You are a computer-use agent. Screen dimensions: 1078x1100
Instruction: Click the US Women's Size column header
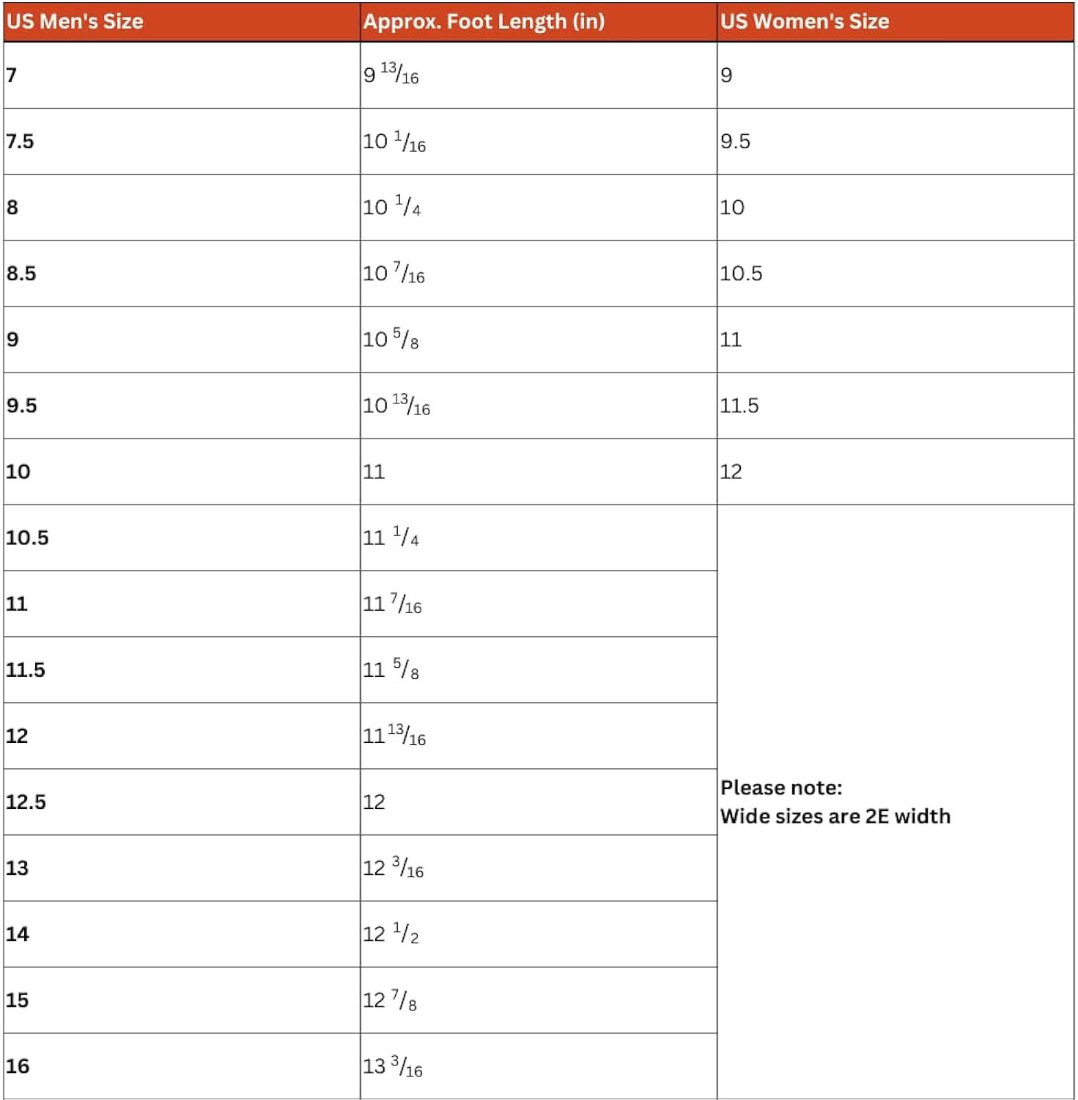click(896, 21)
